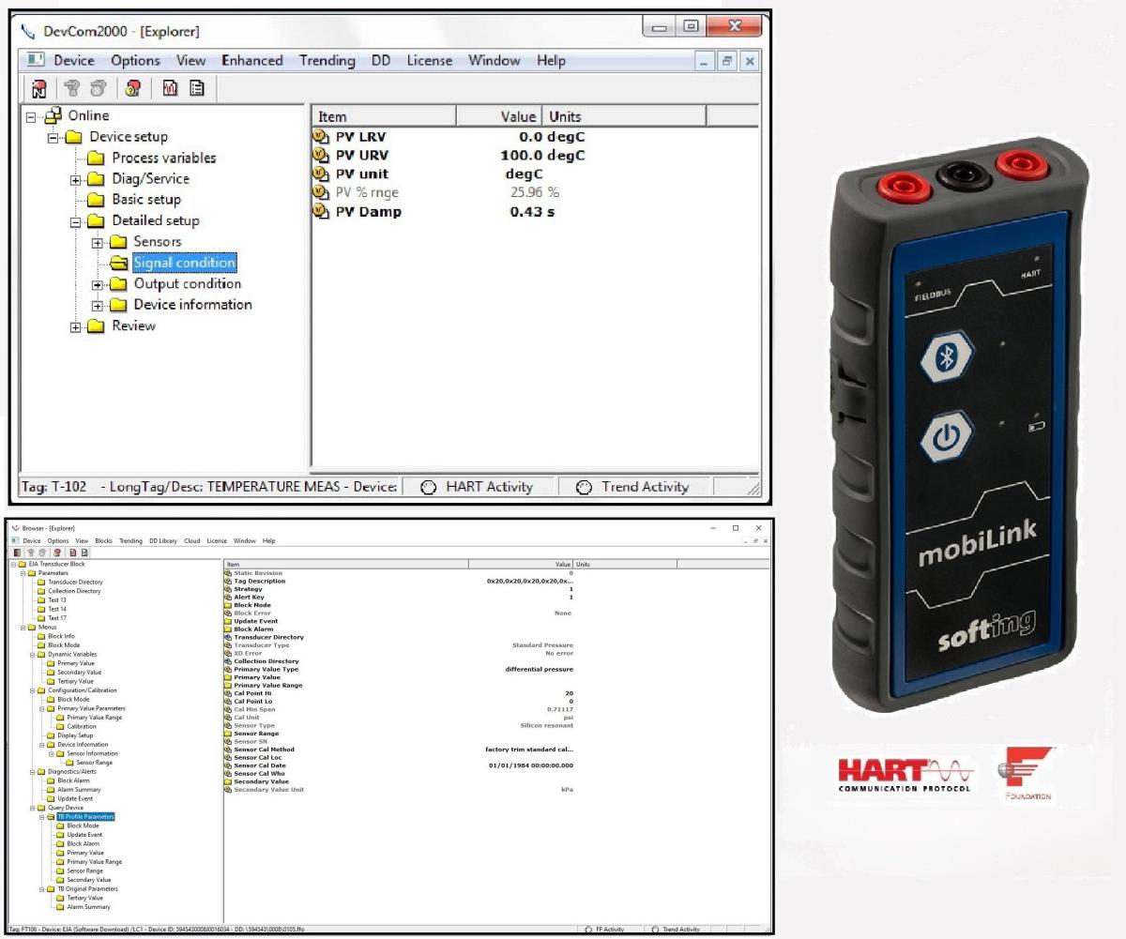Click the PV Damp value 0.43

click(x=527, y=212)
